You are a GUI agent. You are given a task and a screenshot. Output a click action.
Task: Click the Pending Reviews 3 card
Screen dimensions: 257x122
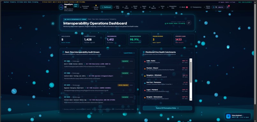tap(161, 39)
